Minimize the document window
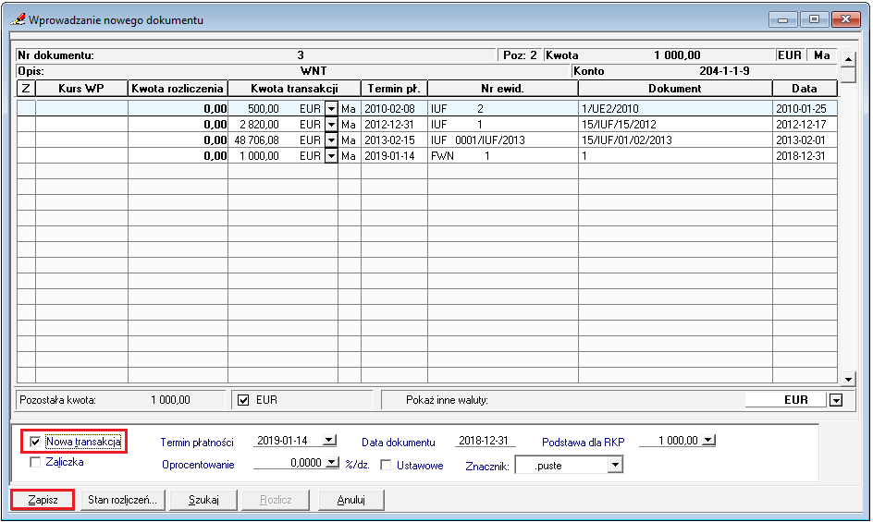 click(x=783, y=19)
